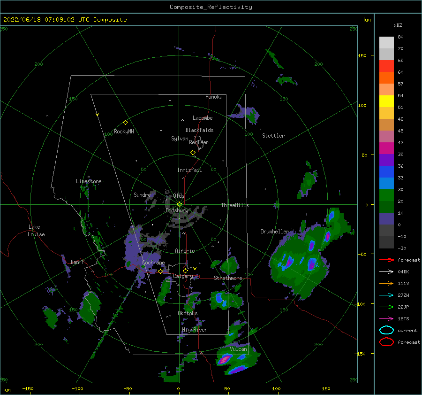This screenshot has height=395, width=422.
Task: Click the cyan 27ZW arrow icon
Action: (x=386, y=295)
